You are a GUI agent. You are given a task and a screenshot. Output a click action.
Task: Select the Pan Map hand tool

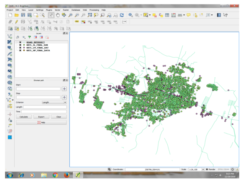coord(58,15)
